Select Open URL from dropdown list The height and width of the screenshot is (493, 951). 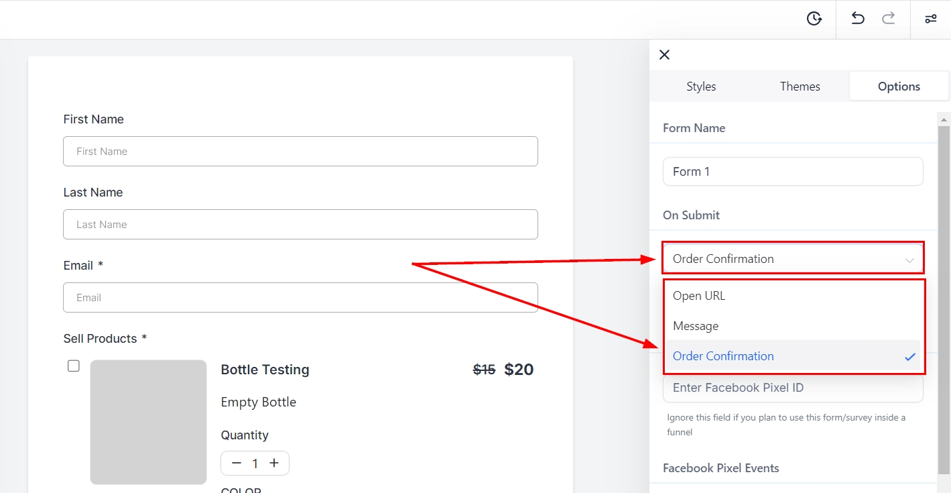point(699,296)
